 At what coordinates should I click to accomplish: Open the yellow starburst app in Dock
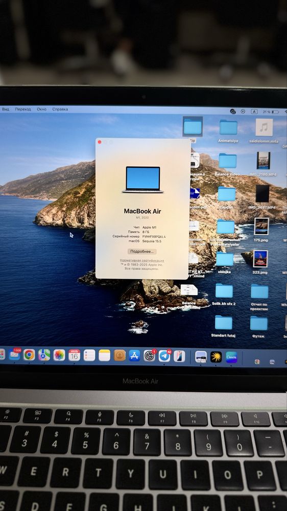tap(216, 357)
